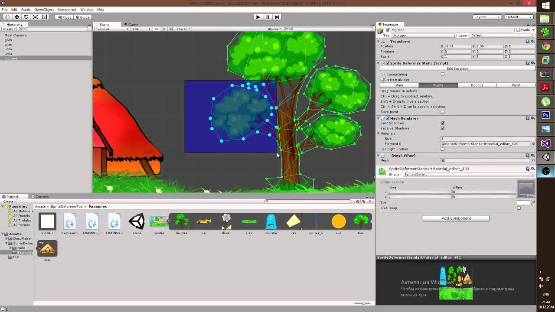
Task: Click the Add Component button
Action: (456, 218)
